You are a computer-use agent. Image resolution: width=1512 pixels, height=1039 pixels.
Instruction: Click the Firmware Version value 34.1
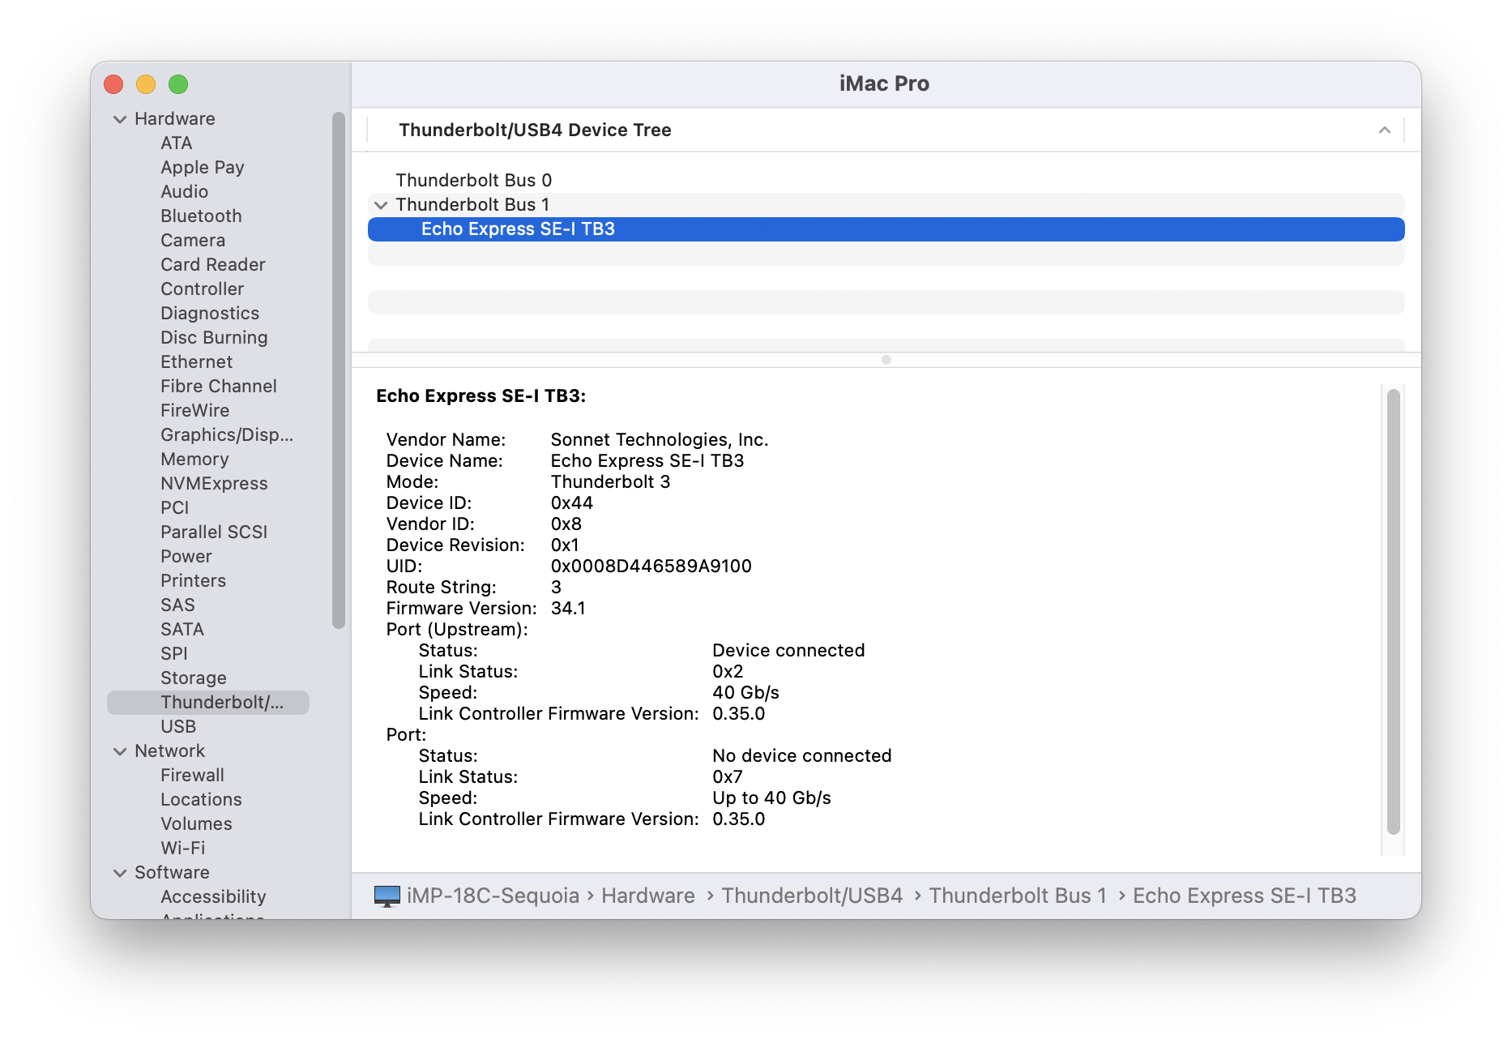568,609
